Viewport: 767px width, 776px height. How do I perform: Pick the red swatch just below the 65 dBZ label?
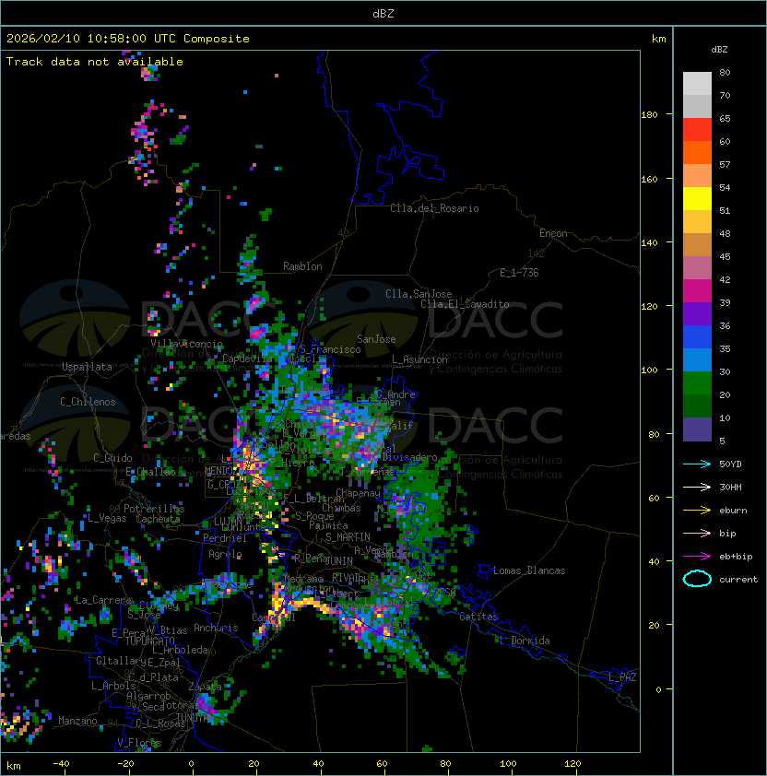pos(697,130)
